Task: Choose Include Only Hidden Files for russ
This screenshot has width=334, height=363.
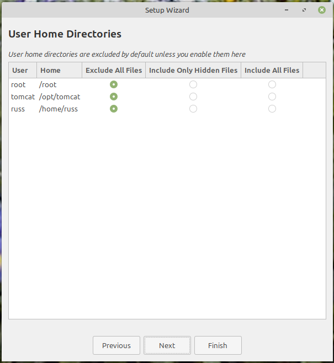Action: coord(193,109)
